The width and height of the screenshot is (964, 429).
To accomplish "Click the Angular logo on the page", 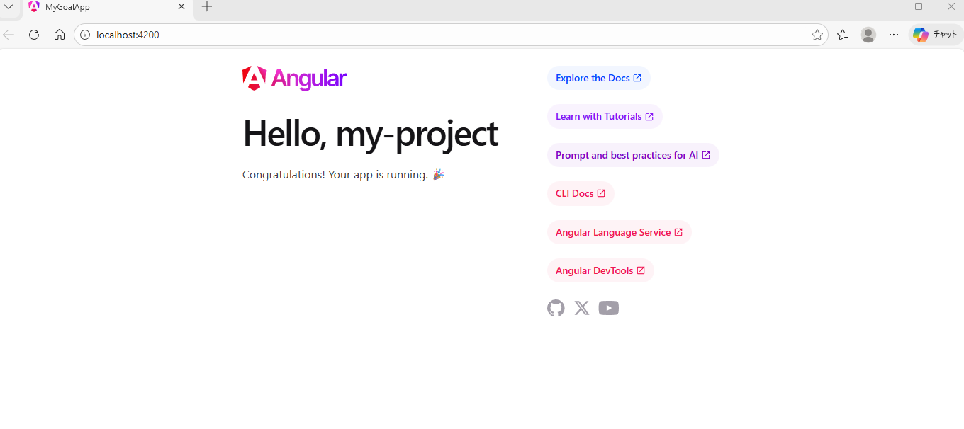I will coord(294,78).
